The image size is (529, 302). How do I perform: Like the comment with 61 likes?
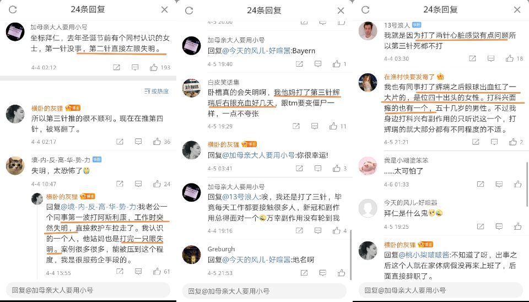157,271
